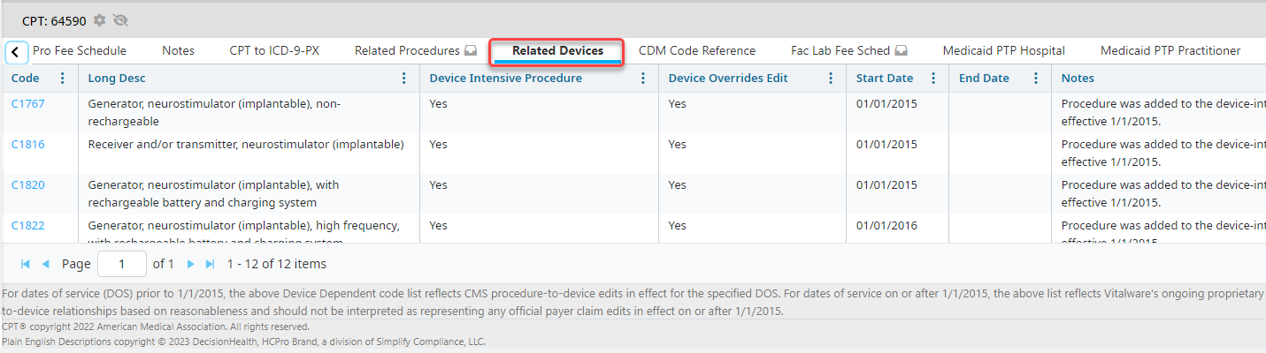Open the Start Date column menu
This screenshot has height=353, width=1266.
[932, 79]
